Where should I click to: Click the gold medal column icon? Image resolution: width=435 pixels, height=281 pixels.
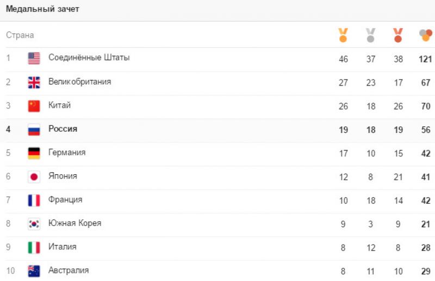click(343, 35)
